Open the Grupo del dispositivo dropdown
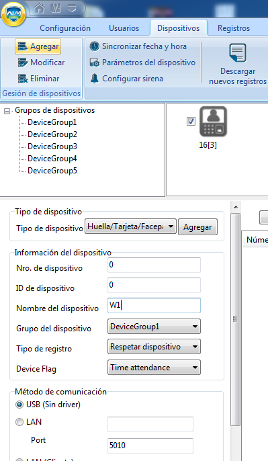 (154, 327)
